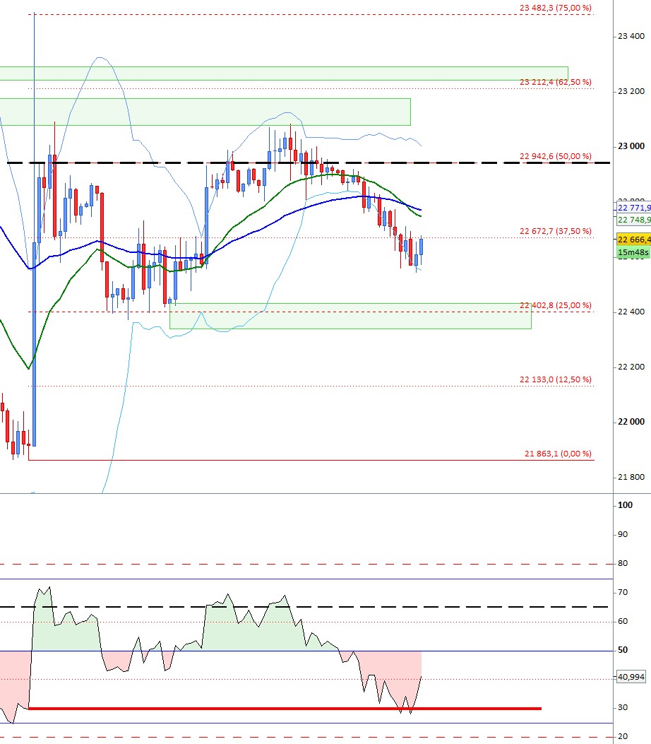Viewport: 651px width, 744px height.
Task: Select the 23 212,4 (62,50 %) level label
Action: click(x=555, y=82)
